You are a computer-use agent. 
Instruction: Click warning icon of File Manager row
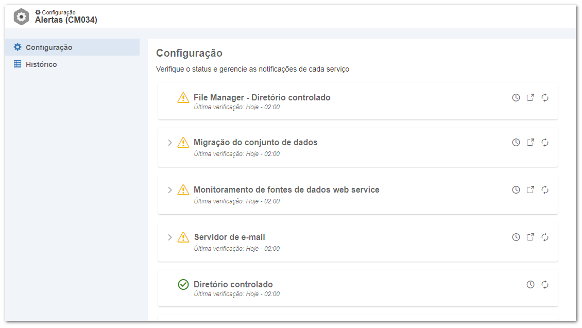point(183,98)
